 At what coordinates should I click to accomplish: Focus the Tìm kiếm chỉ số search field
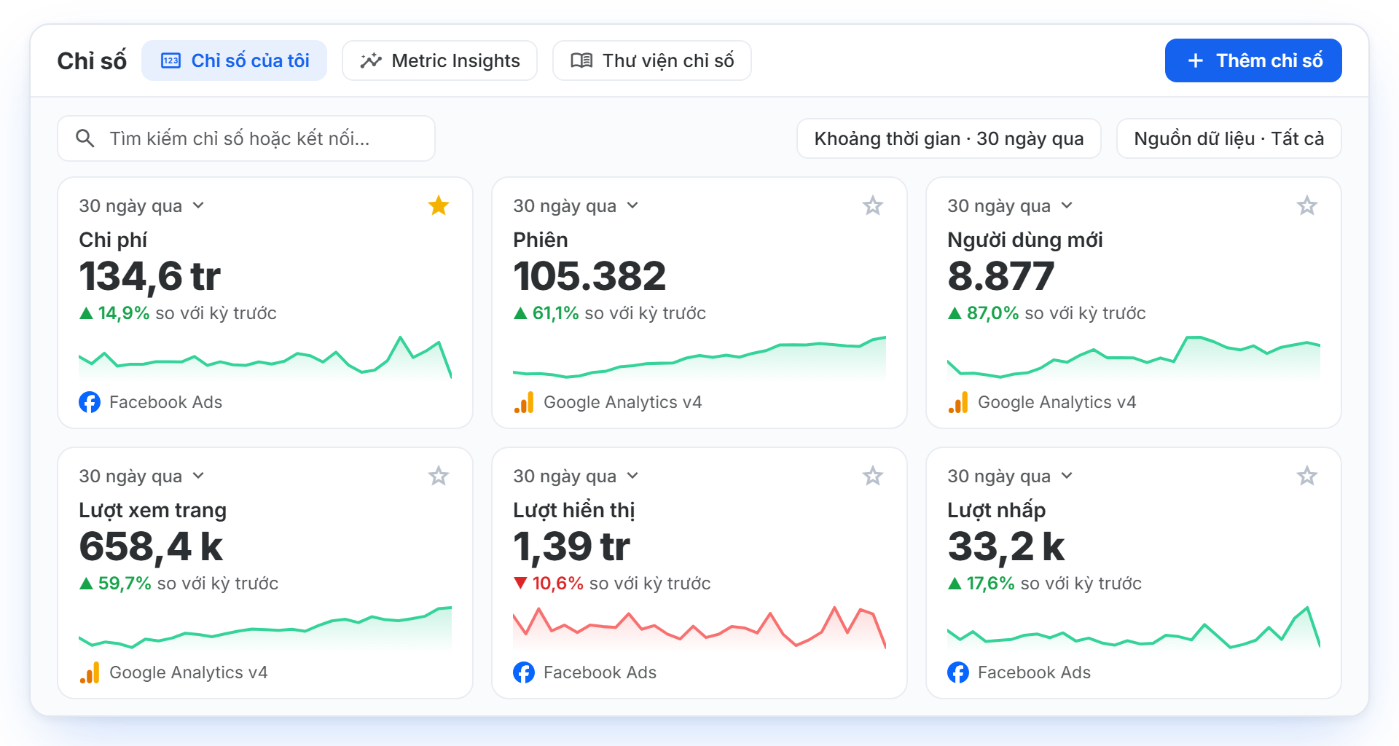click(246, 138)
